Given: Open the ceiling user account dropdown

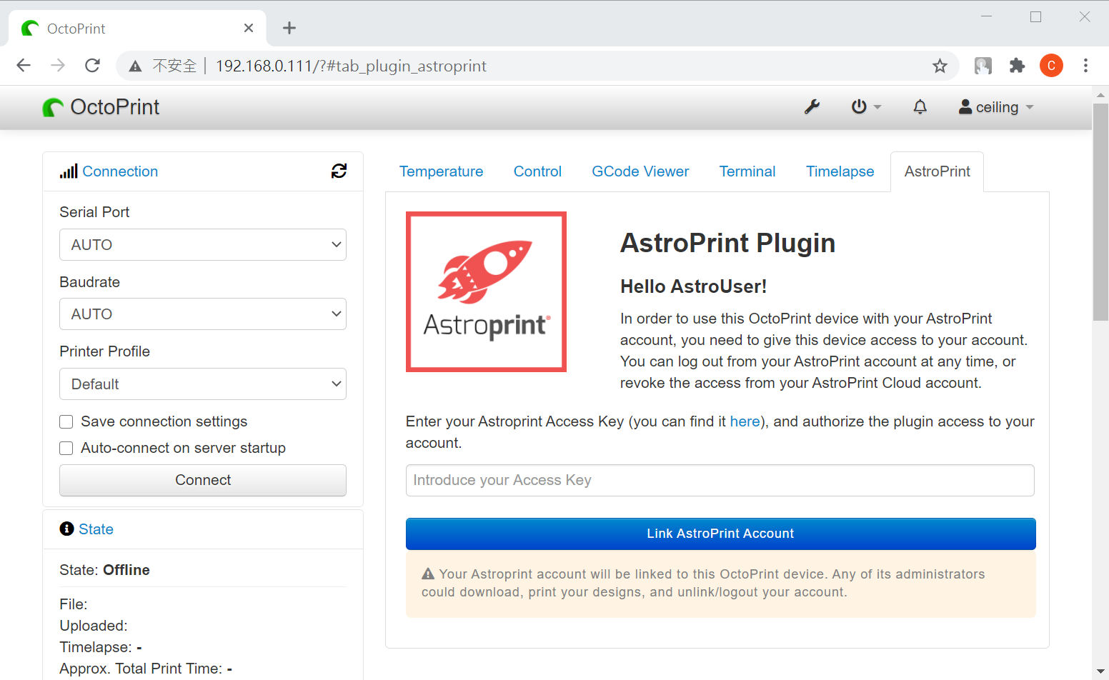Looking at the screenshot, I should [995, 106].
